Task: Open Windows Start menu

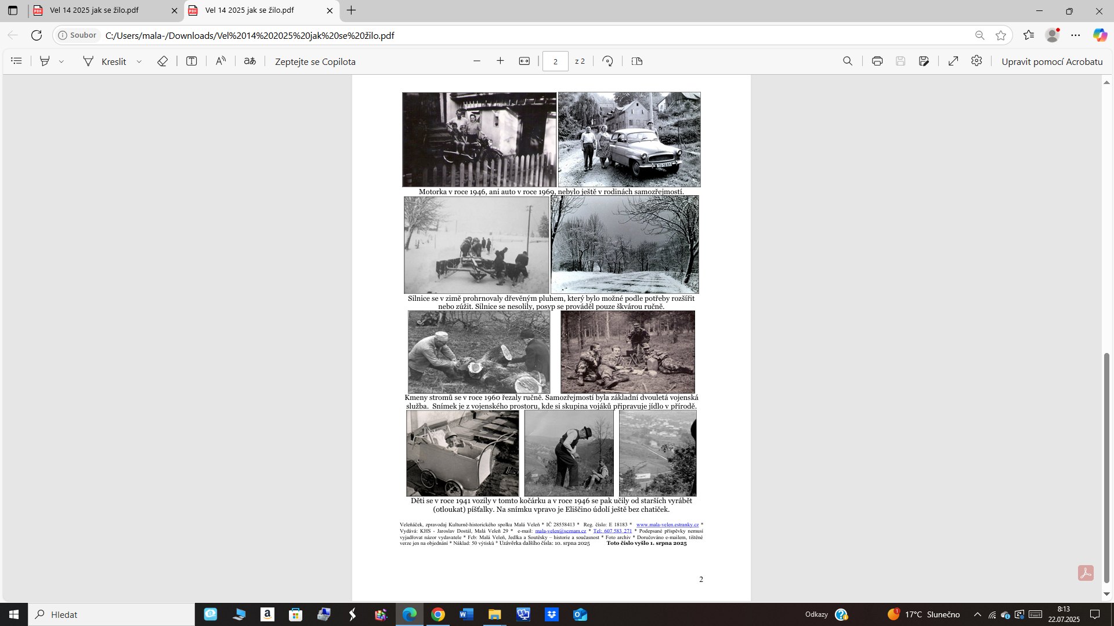Action: click(x=14, y=614)
